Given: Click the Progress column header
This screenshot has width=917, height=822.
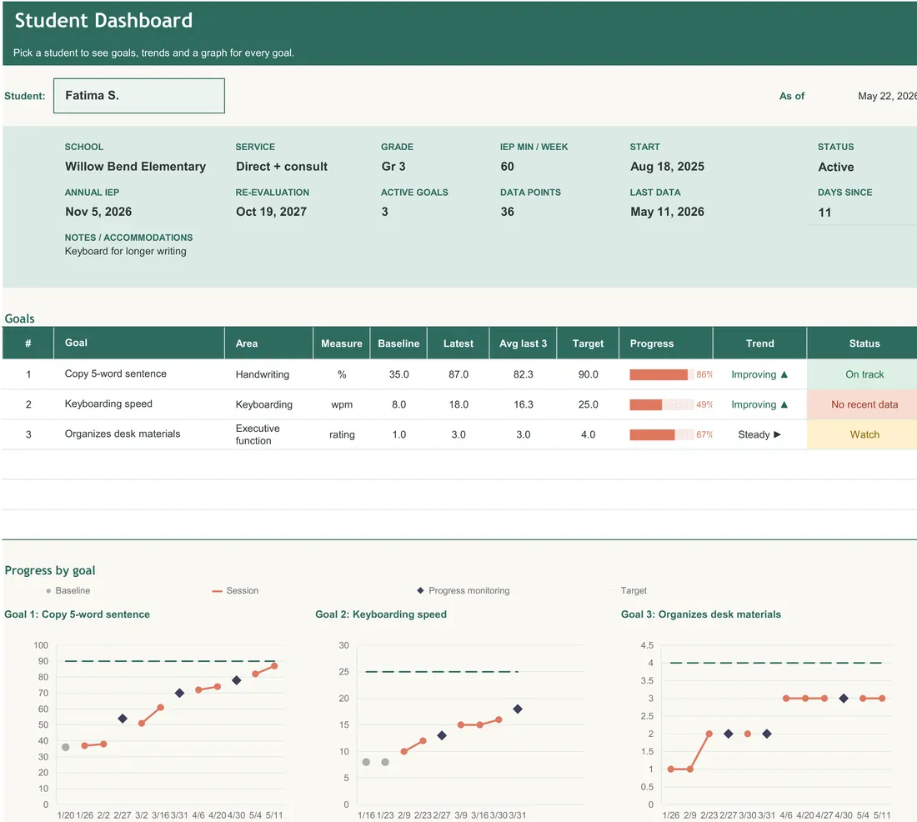Looking at the screenshot, I should point(666,343).
